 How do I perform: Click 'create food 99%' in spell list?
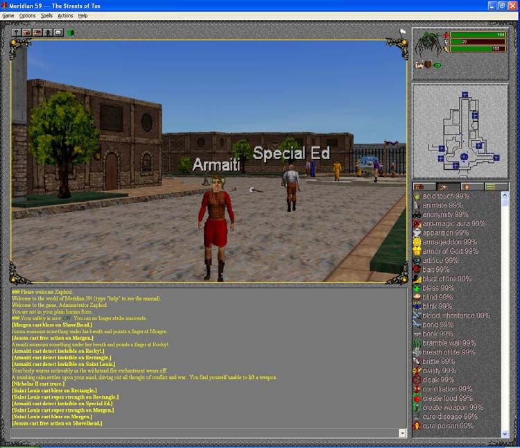click(x=447, y=398)
